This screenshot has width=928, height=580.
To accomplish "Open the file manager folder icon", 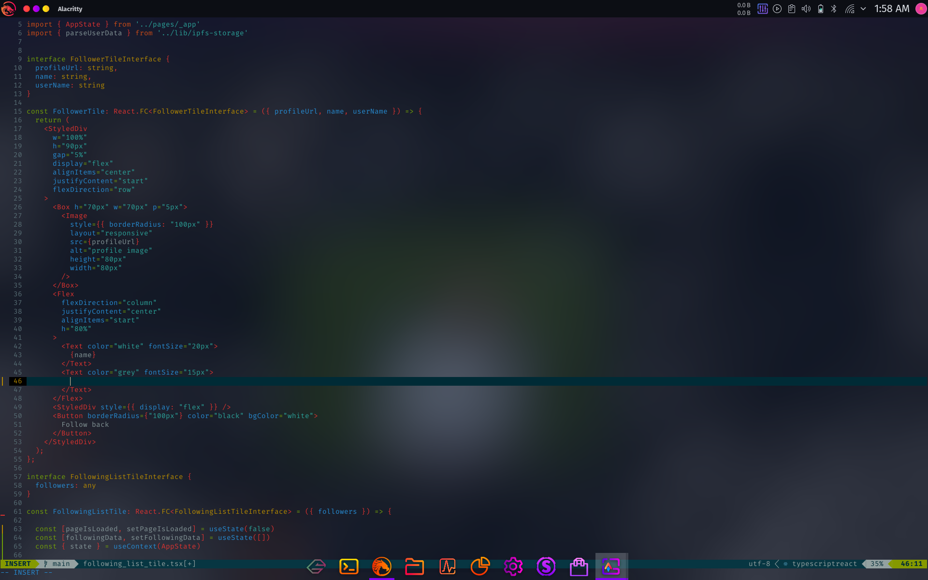I will [414, 566].
